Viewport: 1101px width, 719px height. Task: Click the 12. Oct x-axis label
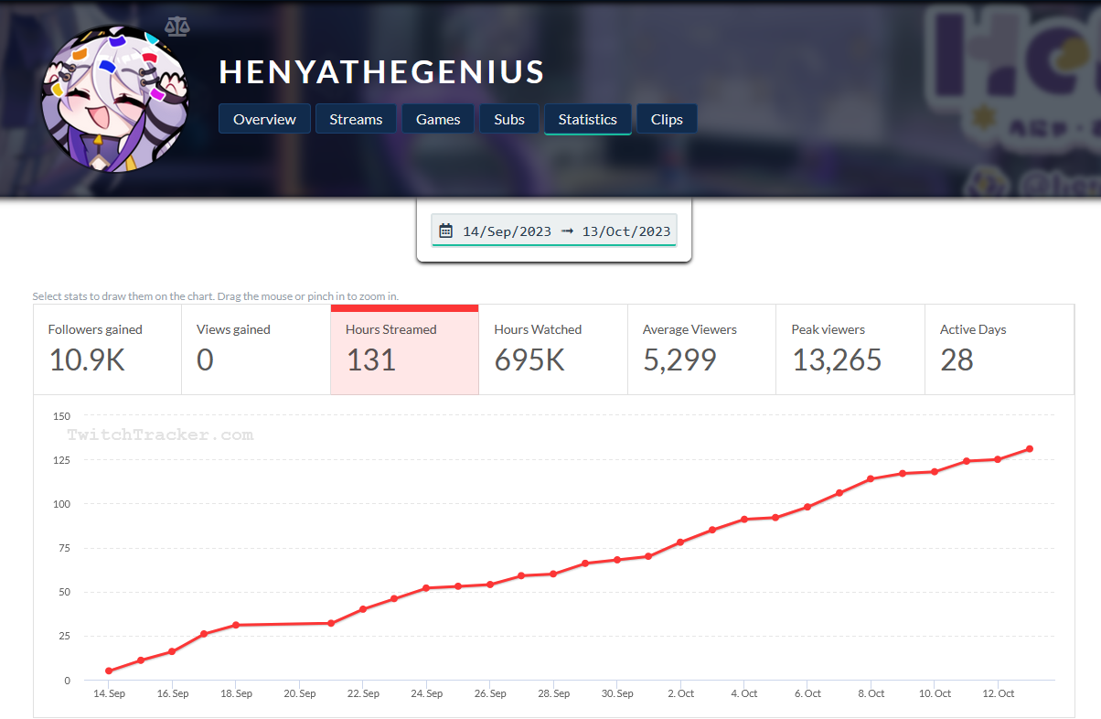tap(998, 693)
